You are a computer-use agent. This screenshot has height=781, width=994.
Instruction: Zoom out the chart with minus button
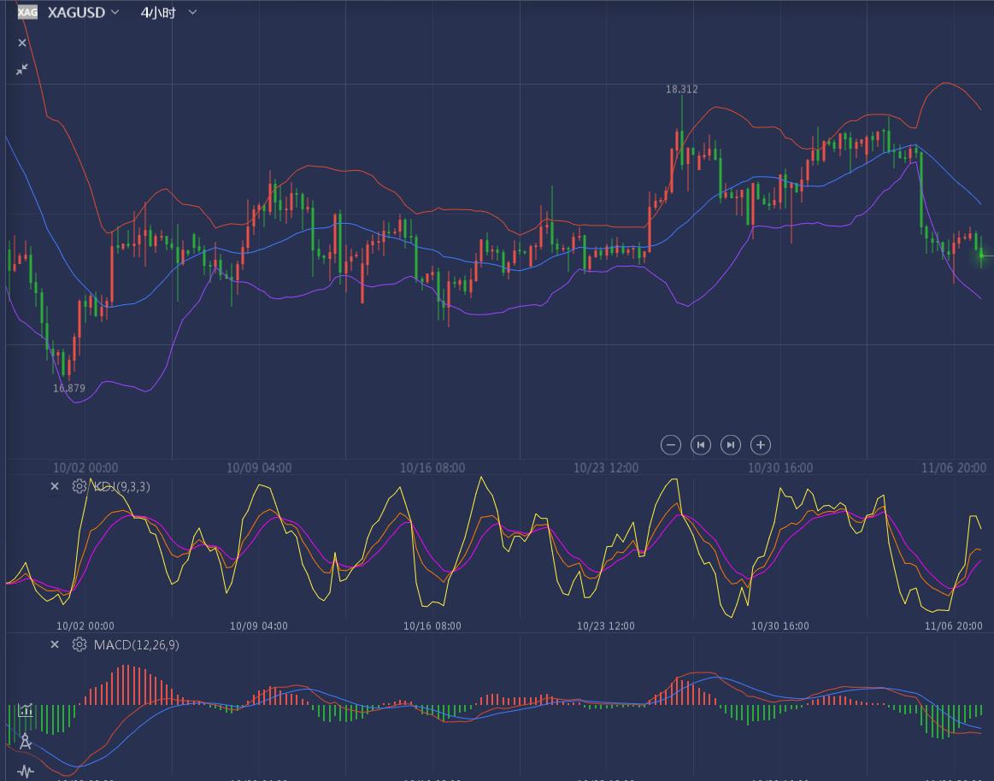click(671, 444)
